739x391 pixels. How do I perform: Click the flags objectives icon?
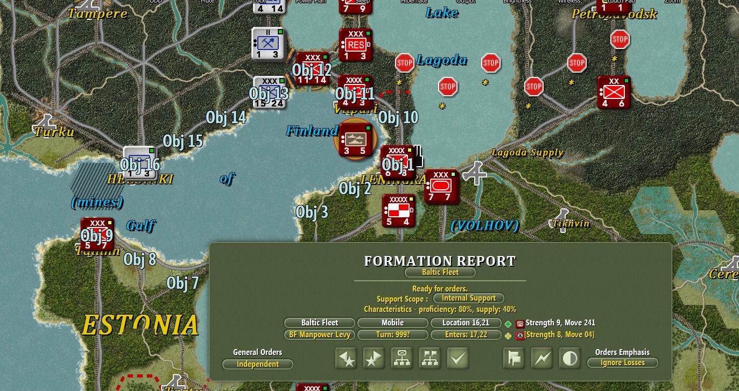[x=515, y=359]
